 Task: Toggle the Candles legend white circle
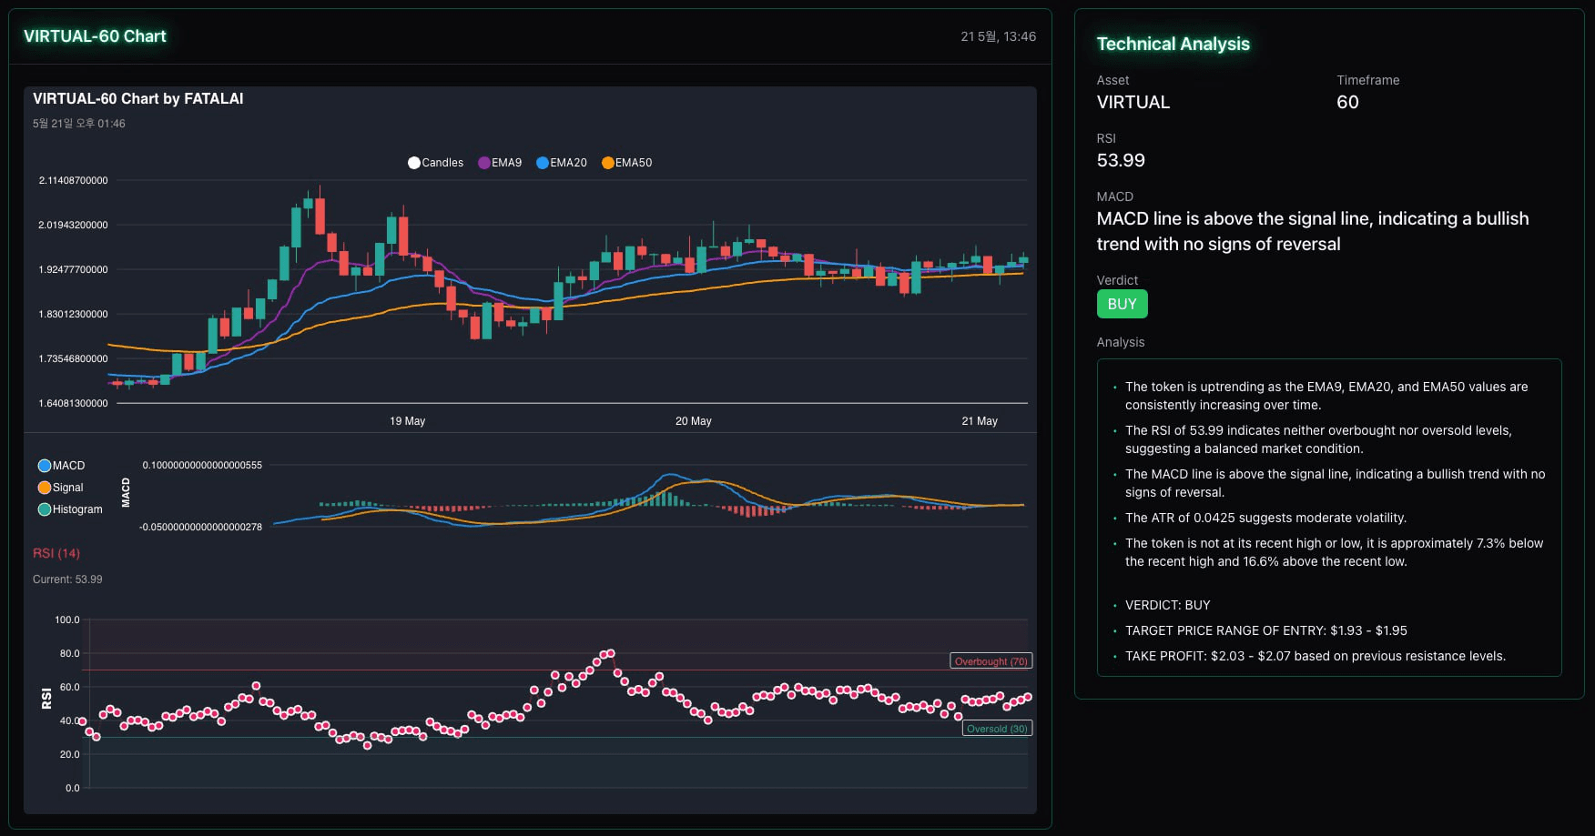click(x=414, y=163)
